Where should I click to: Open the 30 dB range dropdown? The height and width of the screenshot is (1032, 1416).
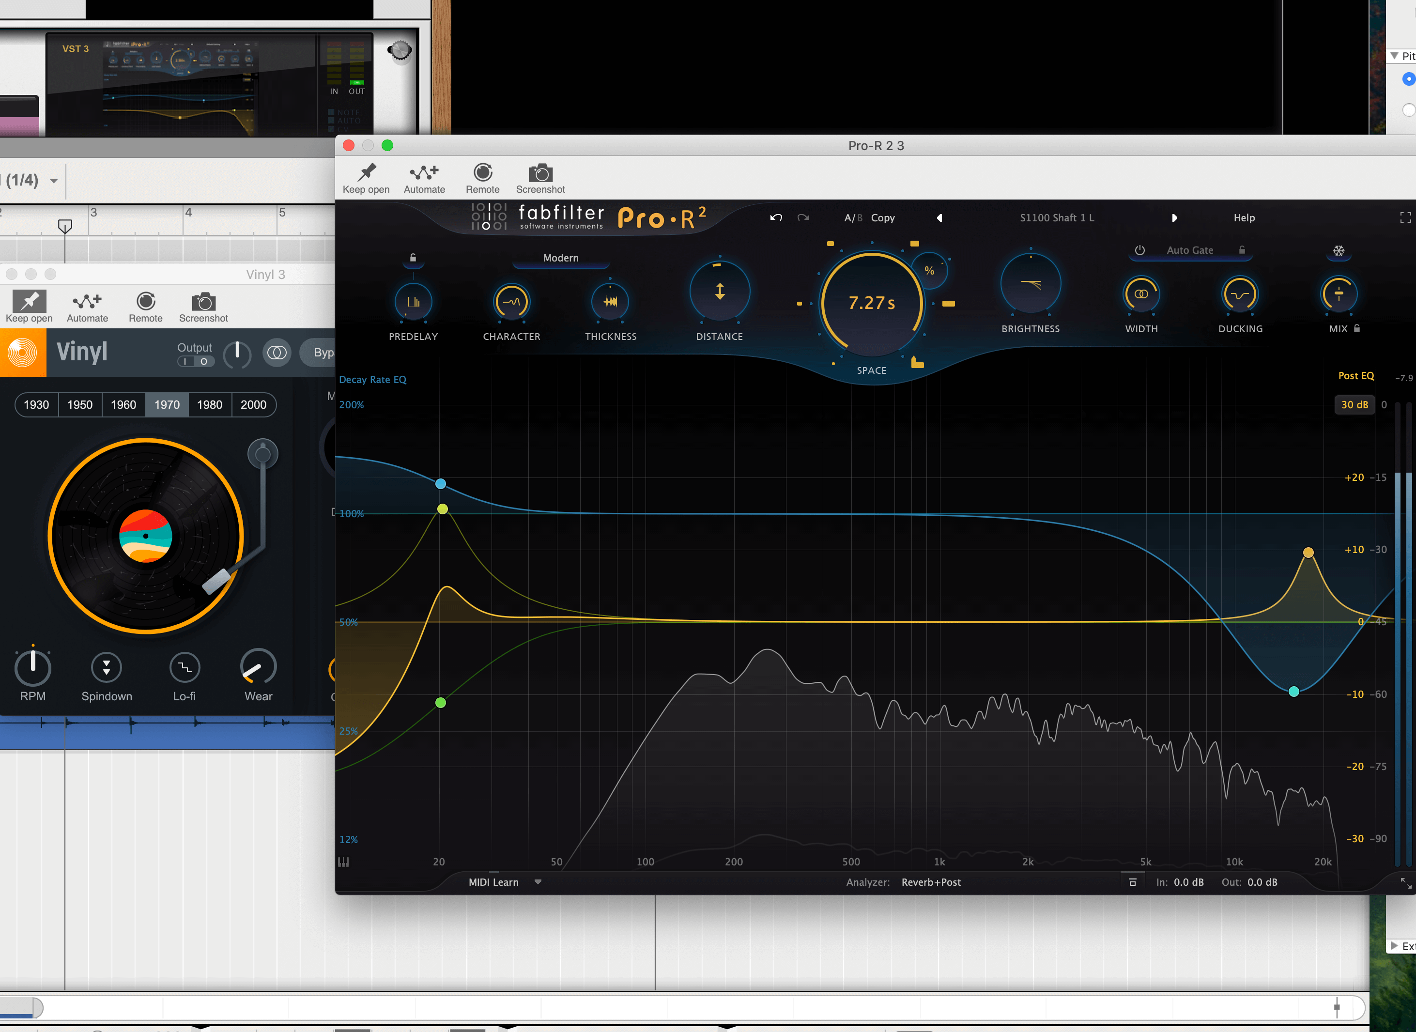[1354, 405]
